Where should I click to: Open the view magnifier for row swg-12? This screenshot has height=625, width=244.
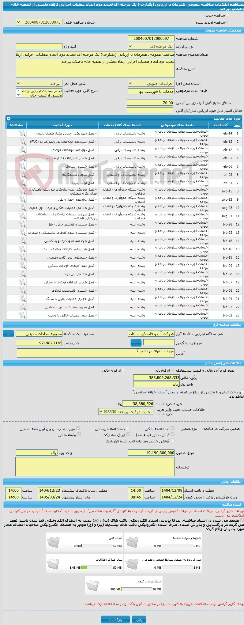22,199
